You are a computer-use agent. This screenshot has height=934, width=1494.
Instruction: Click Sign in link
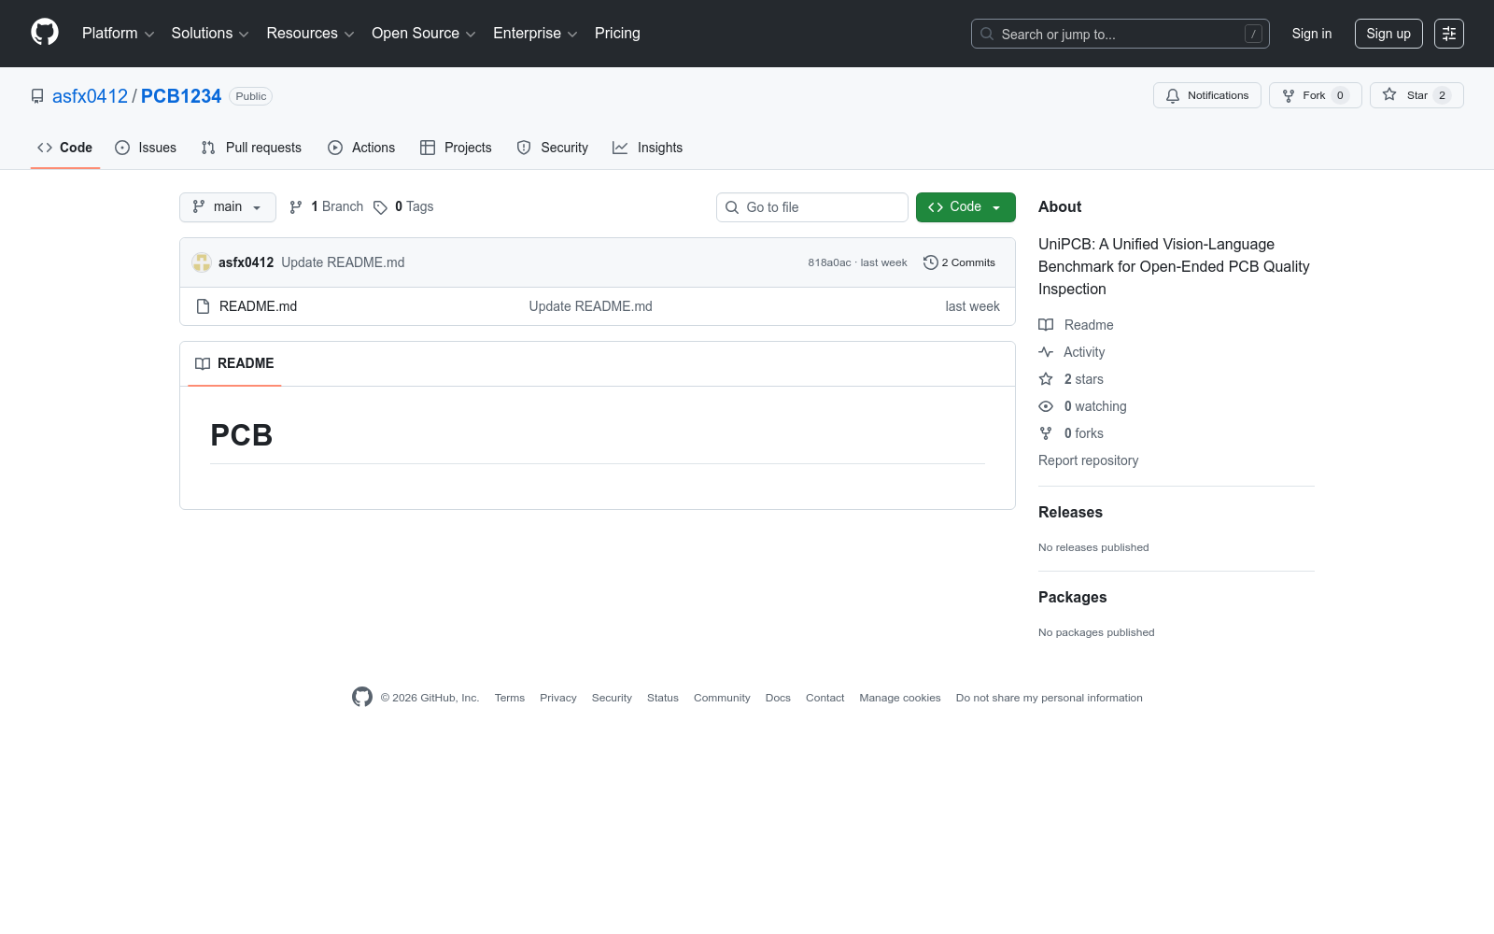coord(1312,34)
